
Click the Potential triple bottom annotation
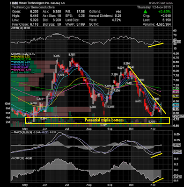click(104, 120)
